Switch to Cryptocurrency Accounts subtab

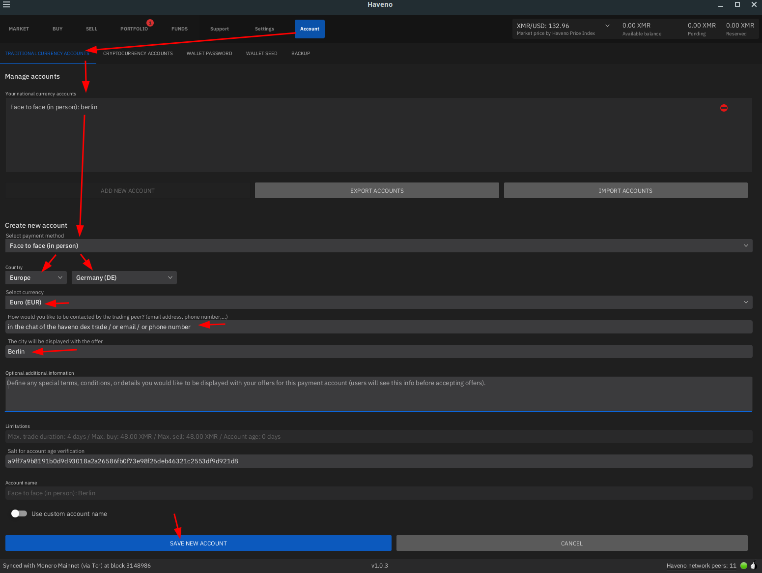coord(138,53)
